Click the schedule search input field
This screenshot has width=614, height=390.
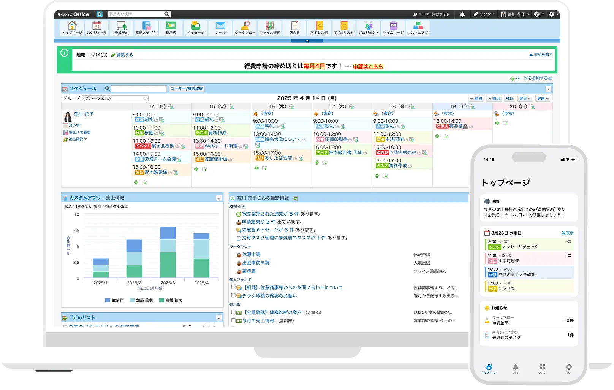[139, 89]
